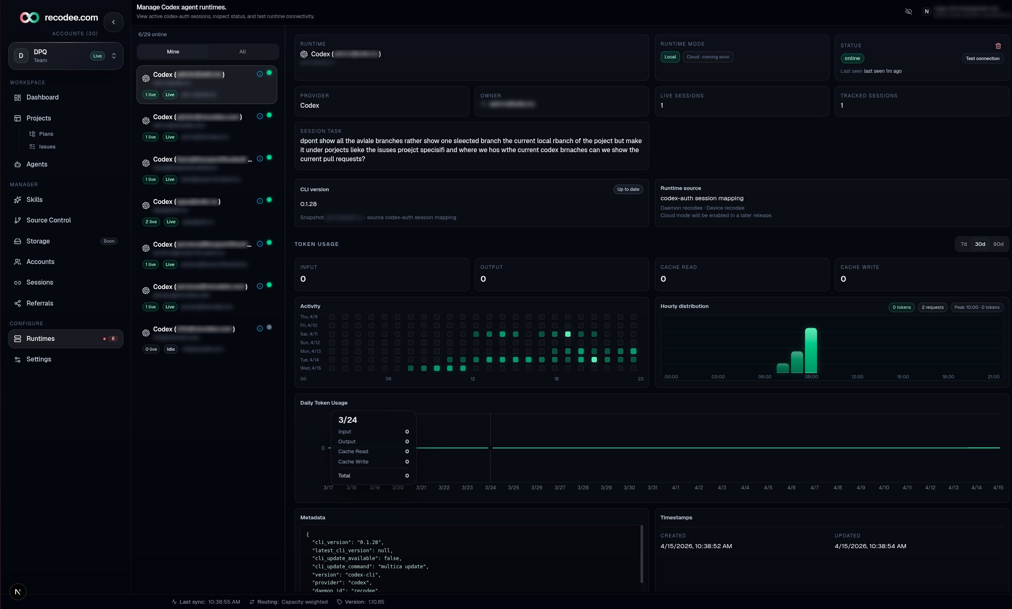
Task: Click the red 6 badge on Runtimes
Action: tap(113, 339)
